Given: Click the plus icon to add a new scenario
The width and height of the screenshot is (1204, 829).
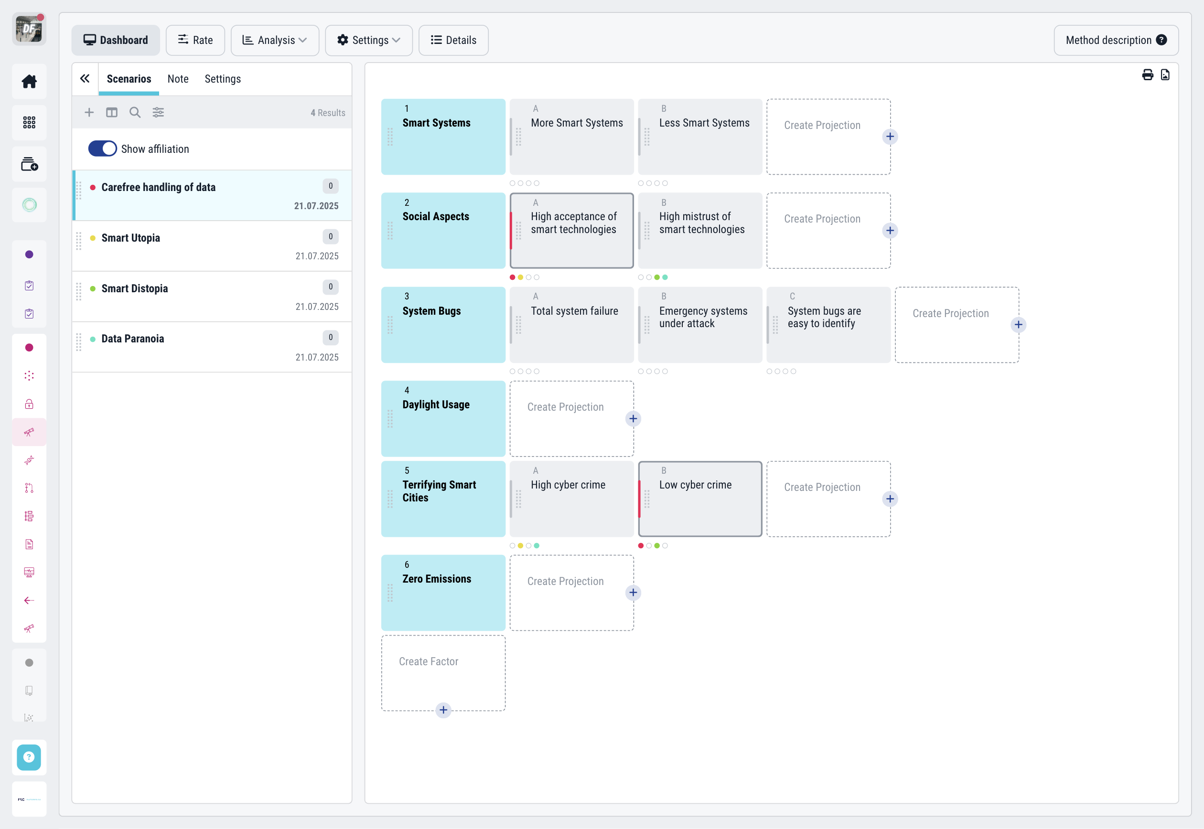Looking at the screenshot, I should (89, 112).
